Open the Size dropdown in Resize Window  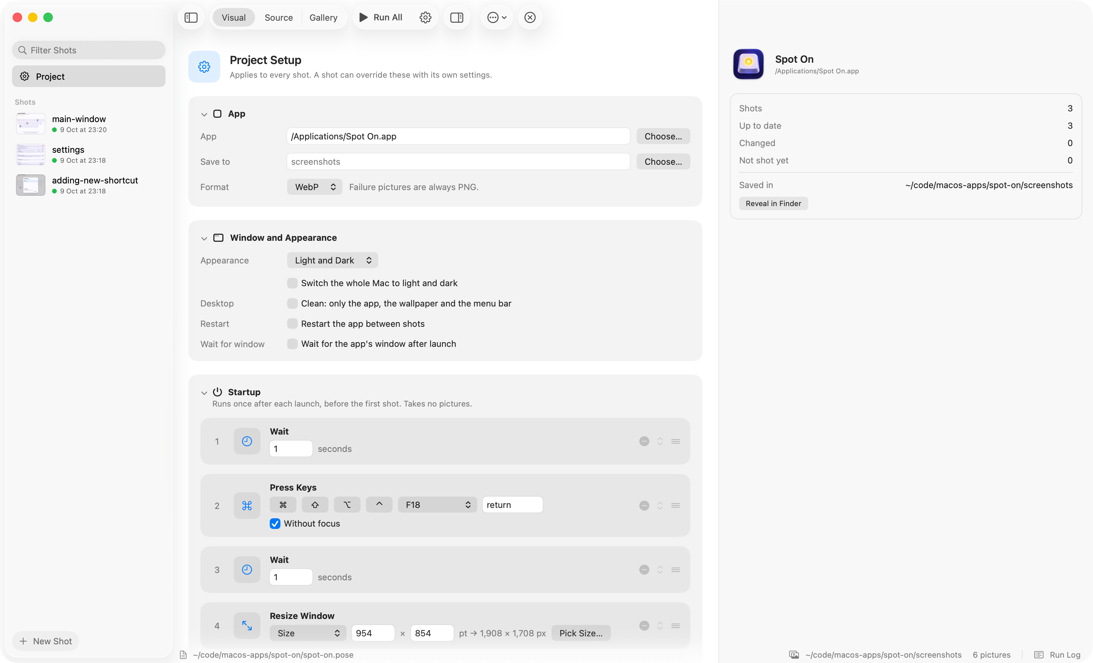tap(308, 633)
